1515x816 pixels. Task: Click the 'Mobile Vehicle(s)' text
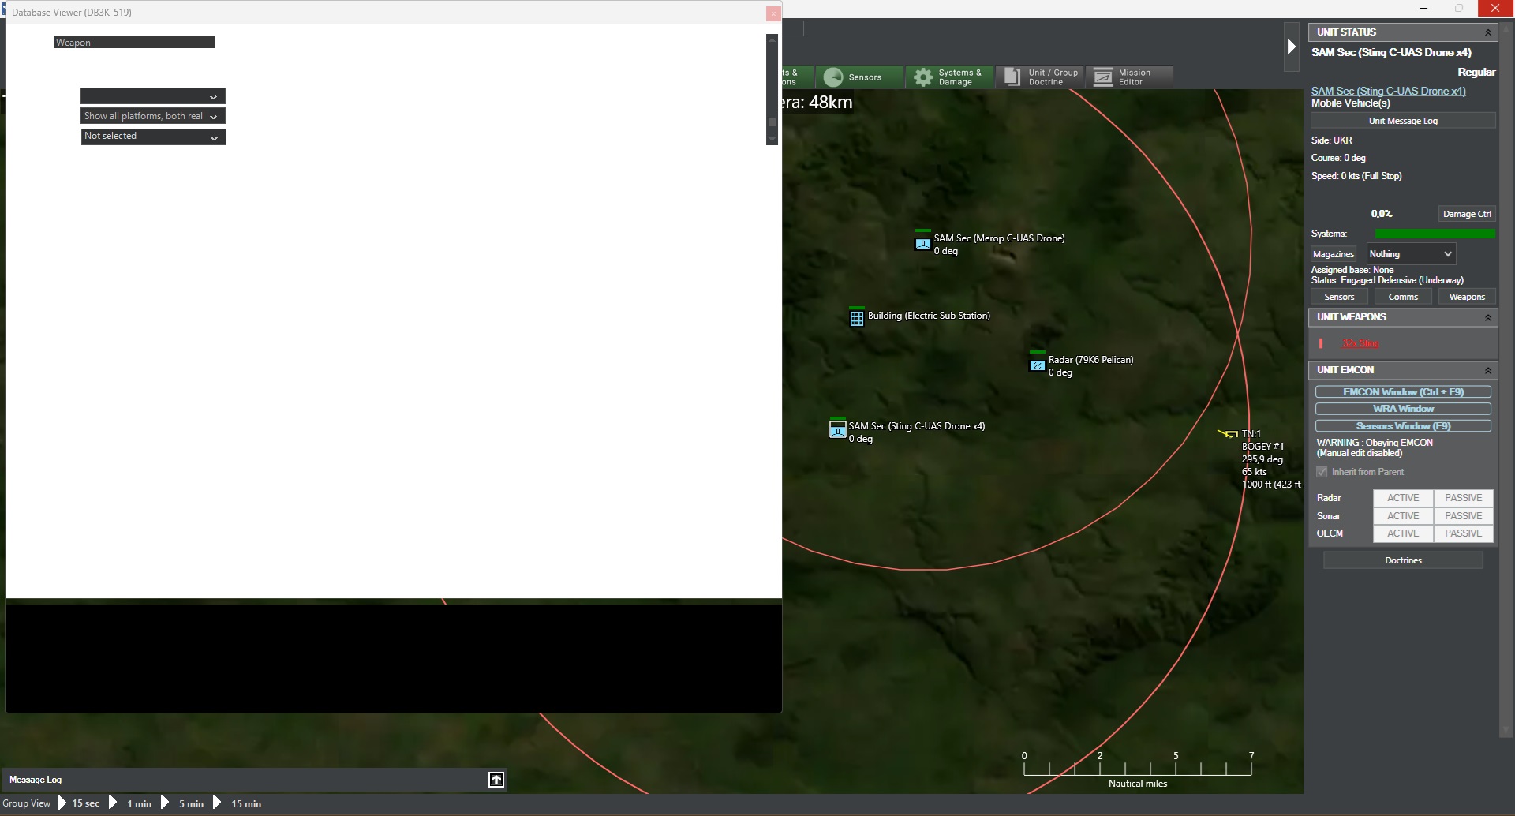pyautogui.click(x=1351, y=103)
